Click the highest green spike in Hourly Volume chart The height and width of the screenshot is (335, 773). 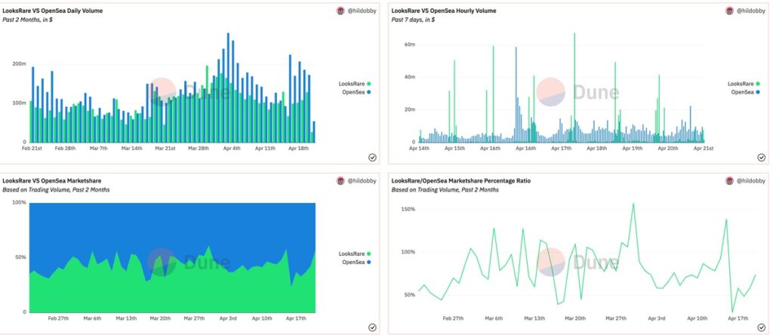point(574,88)
